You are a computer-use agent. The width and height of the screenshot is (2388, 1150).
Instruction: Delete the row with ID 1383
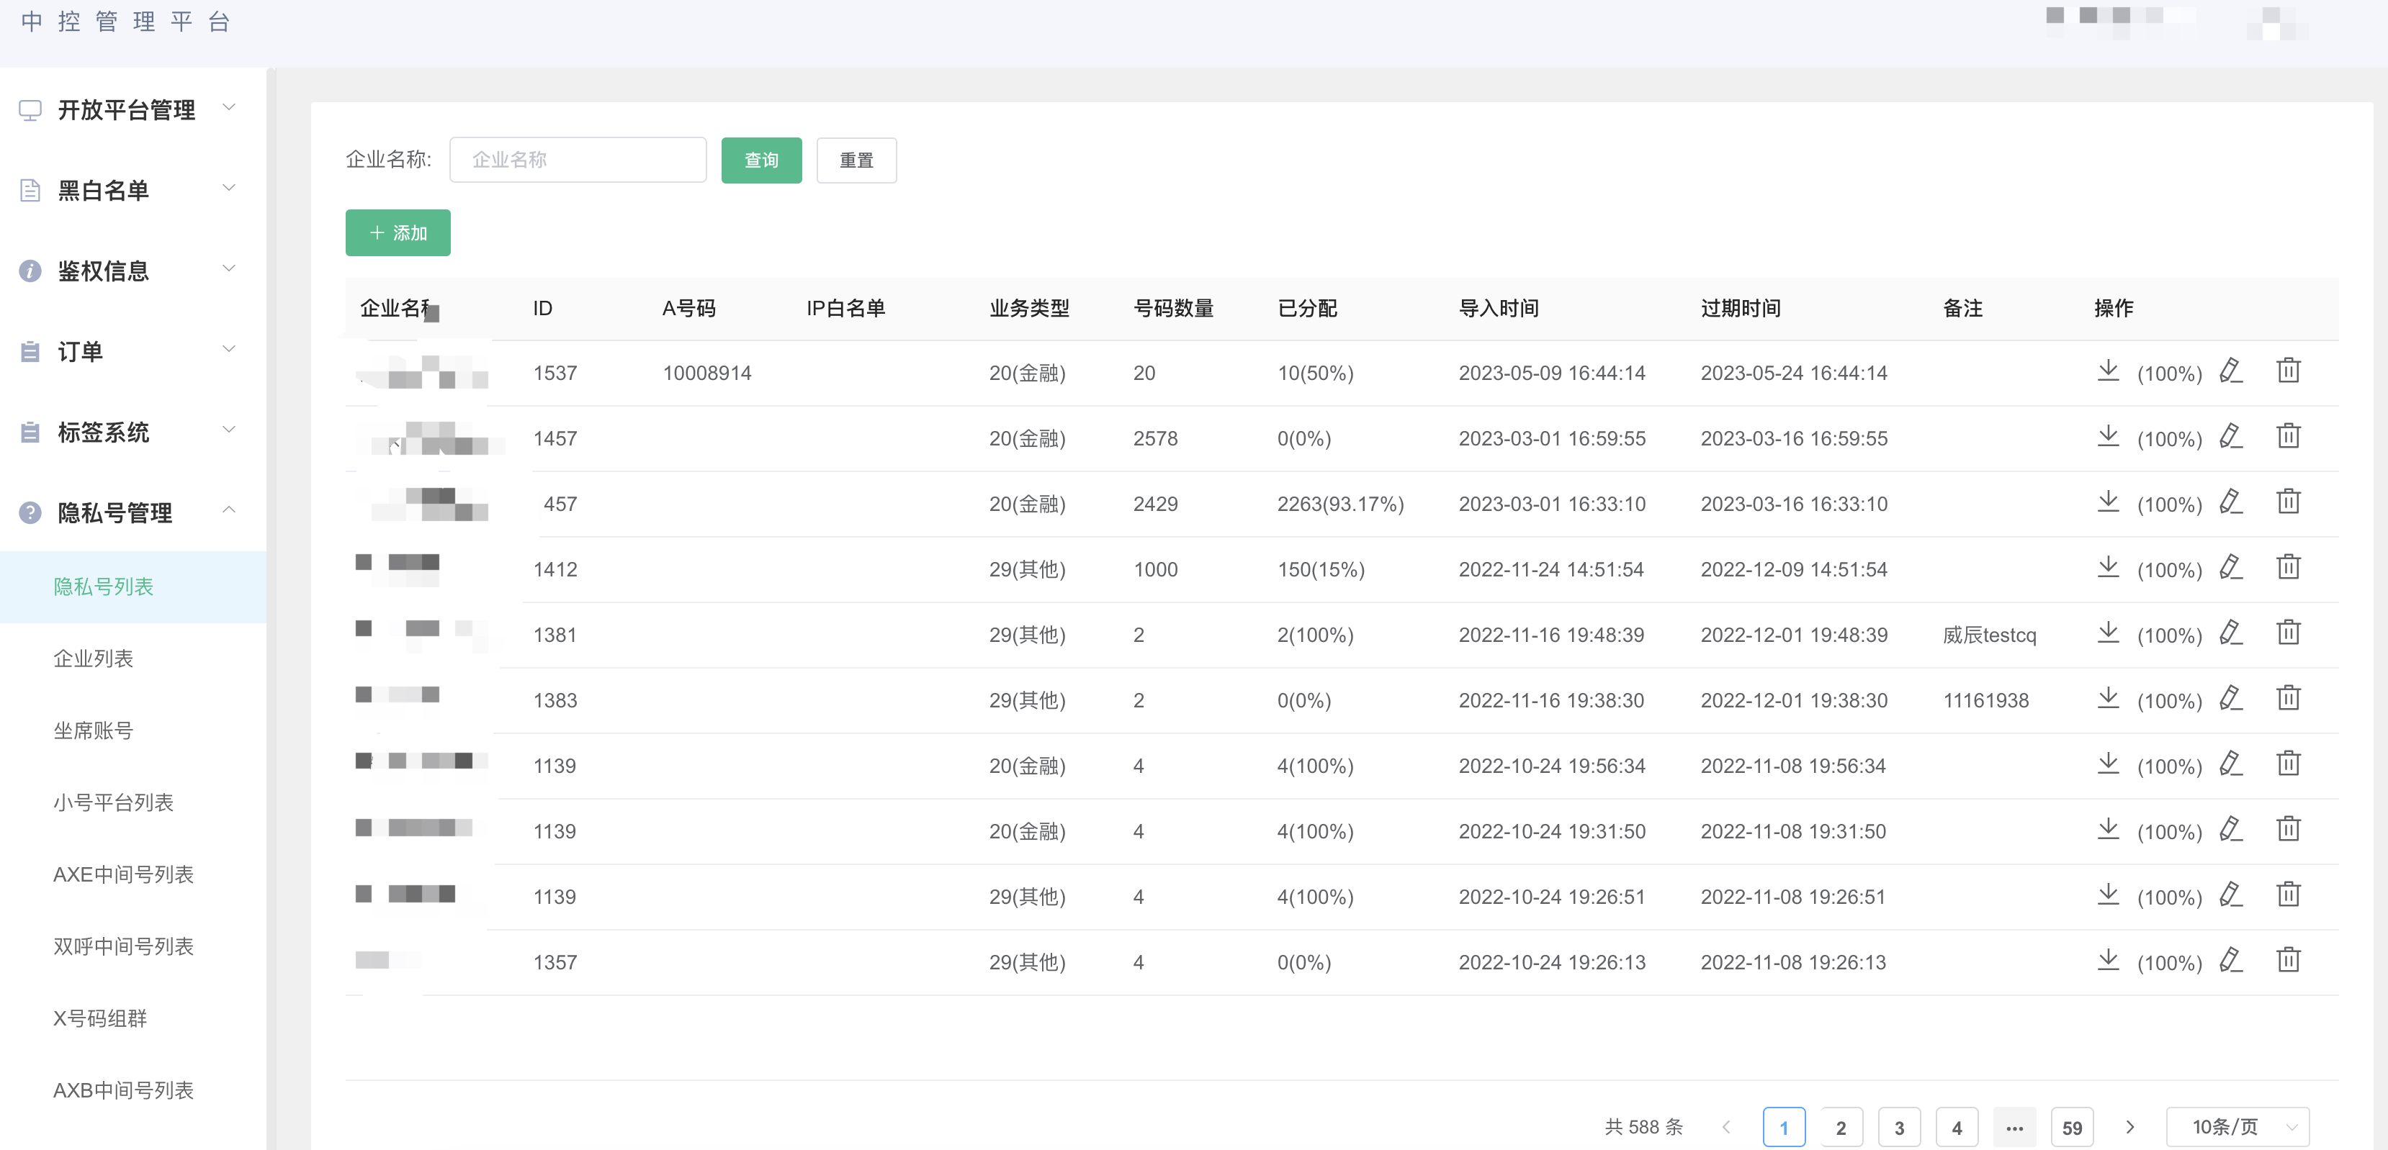2288,699
